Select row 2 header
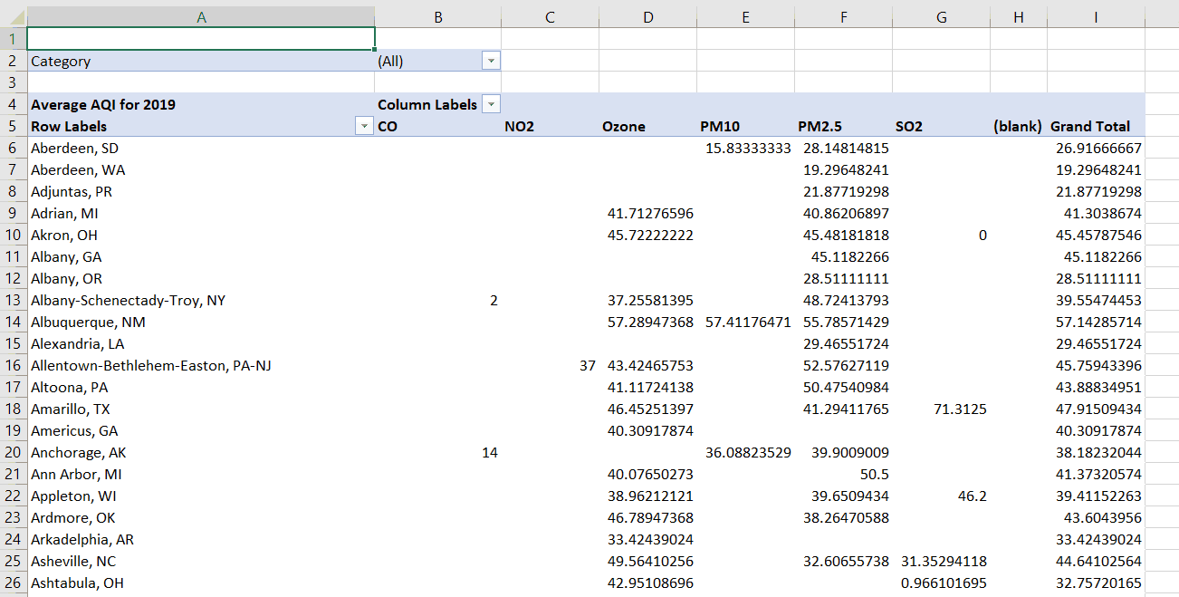1179x597 pixels. 12,61
